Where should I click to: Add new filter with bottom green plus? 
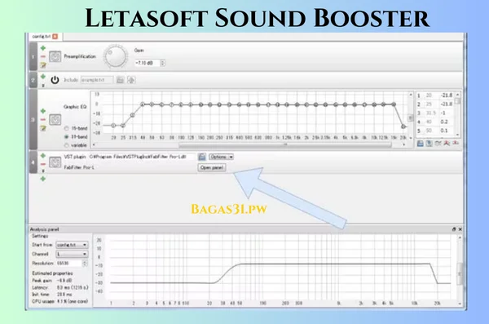tap(43, 179)
